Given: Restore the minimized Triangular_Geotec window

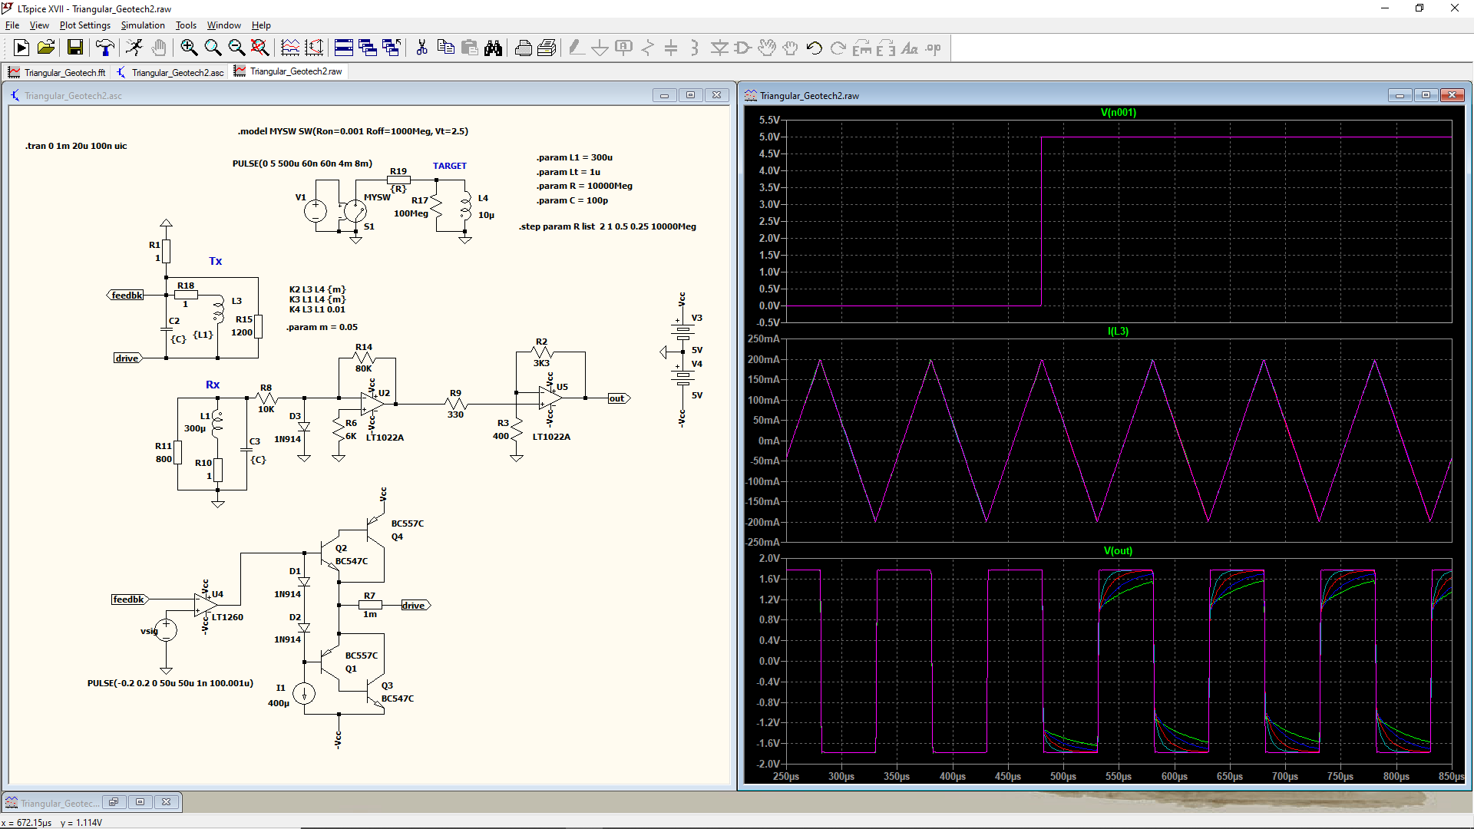Looking at the screenshot, I should click(x=114, y=802).
